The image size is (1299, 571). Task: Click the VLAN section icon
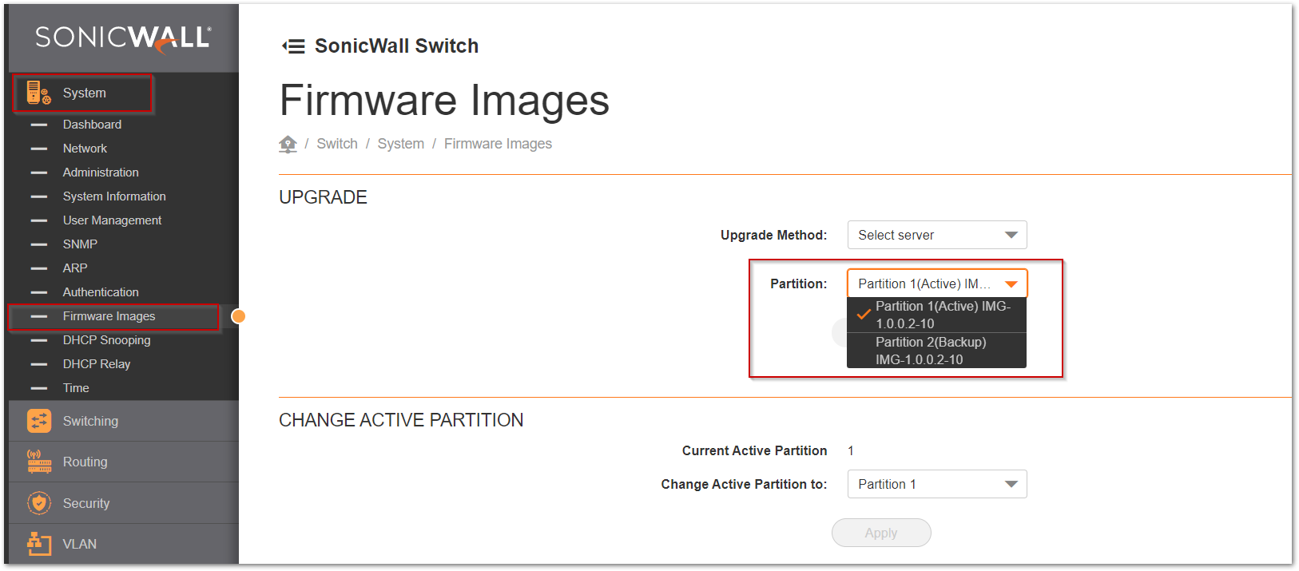pyautogui.click(x=38, y=544)
